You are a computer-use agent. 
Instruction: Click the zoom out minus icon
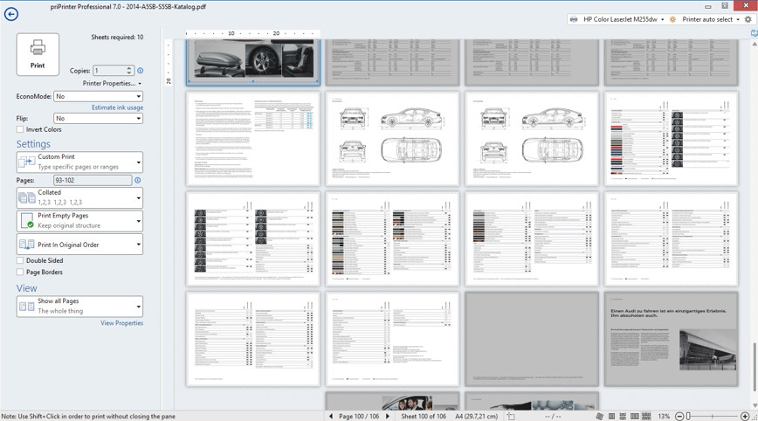click(679, 417)
